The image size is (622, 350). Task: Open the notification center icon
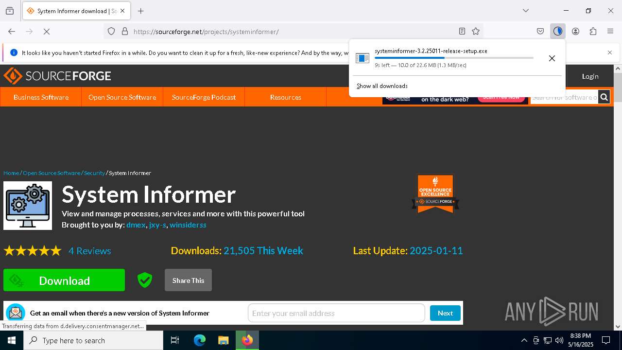click(606, 340)
